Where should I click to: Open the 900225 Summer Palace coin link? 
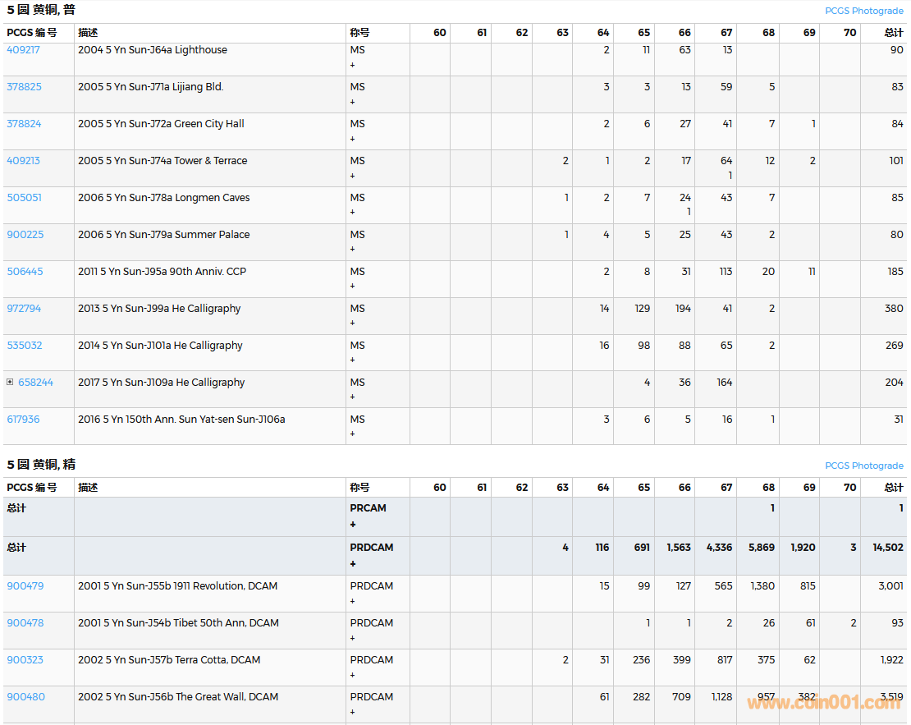pos(25,235)
